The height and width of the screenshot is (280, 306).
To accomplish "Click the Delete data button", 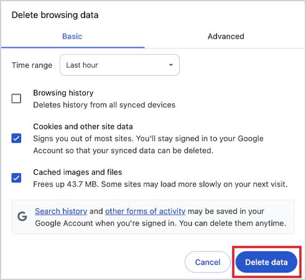I will 266,262.
